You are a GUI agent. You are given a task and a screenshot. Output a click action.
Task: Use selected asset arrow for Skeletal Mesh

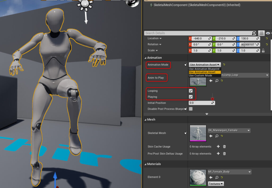(211, 136)
